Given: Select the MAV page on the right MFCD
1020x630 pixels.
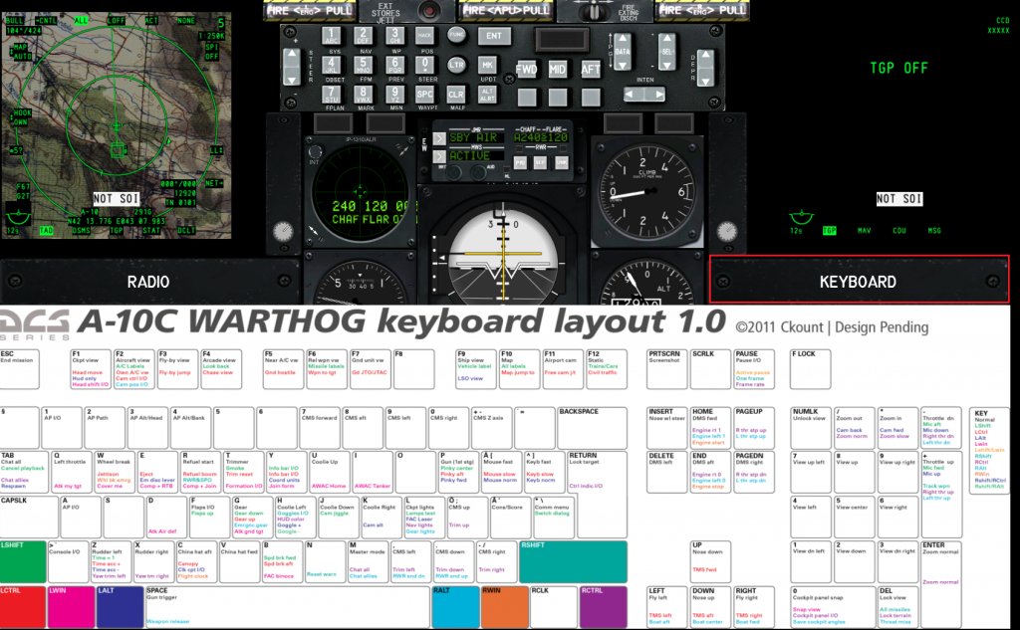Looking at the screenshot, I should pyautogui.click(x=864, y=230).
